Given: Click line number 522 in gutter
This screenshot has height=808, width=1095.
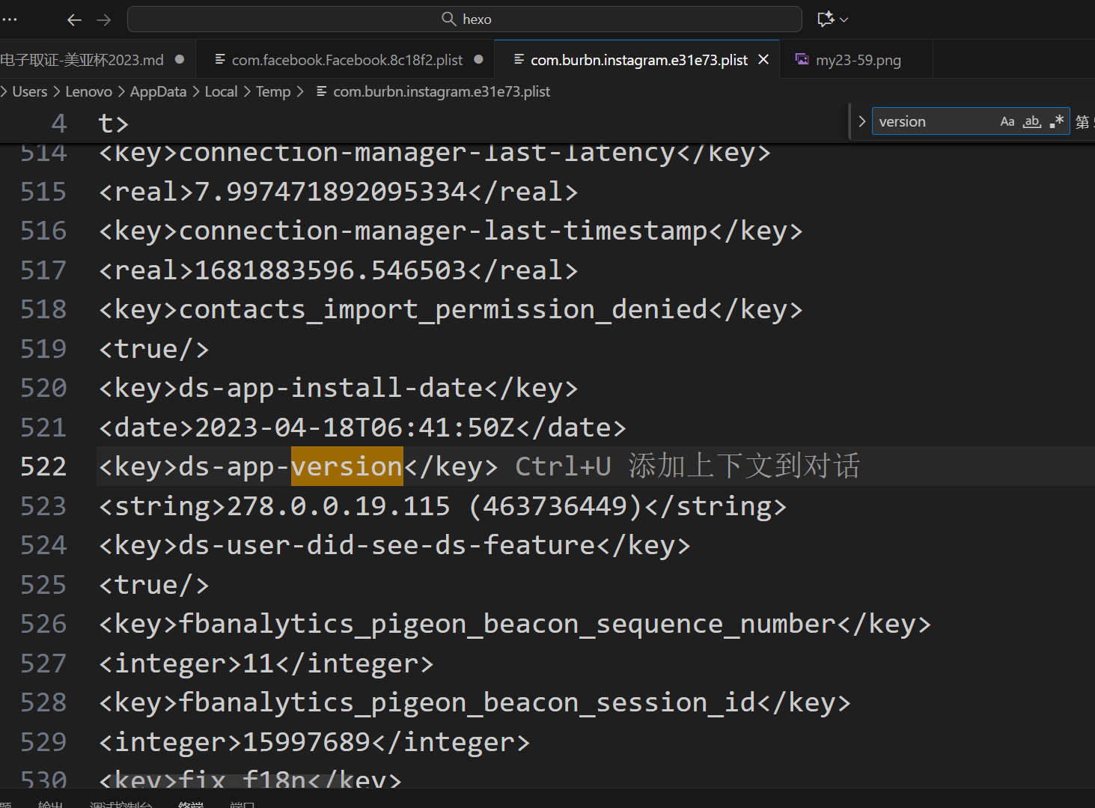Looking at the screenshot, I should click(43, 467).
